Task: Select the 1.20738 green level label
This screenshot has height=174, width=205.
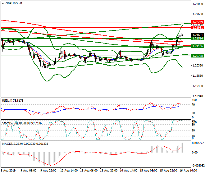Action: pyautogui.click(x=198, y=56)
